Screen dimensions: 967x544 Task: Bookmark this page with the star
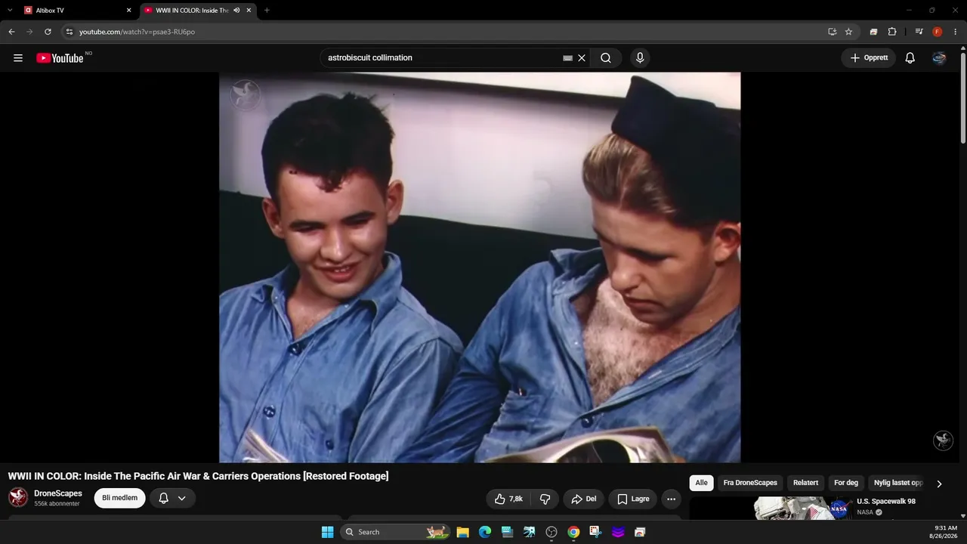pyautogui.click(x=848, y=32)
